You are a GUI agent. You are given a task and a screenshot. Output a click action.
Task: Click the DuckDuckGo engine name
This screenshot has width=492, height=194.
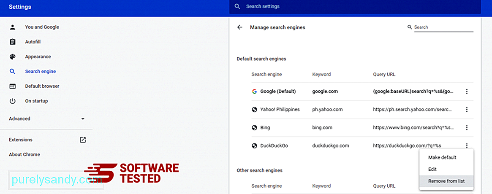click(x=274, y=146)
